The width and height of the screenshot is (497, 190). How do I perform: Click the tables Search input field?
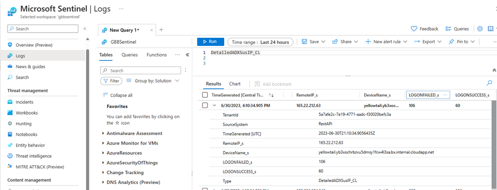coord(140,70)
